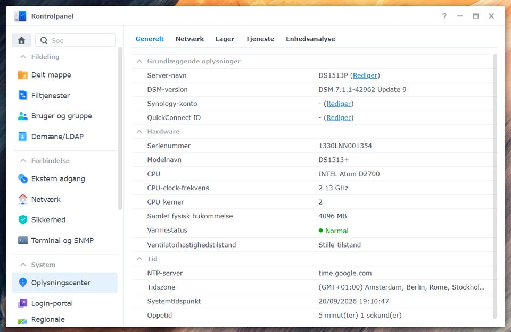The height and width of the screenshot is (332, 511).
Task: Click the CPU-kerner label
Action: [x=165, y=202]
